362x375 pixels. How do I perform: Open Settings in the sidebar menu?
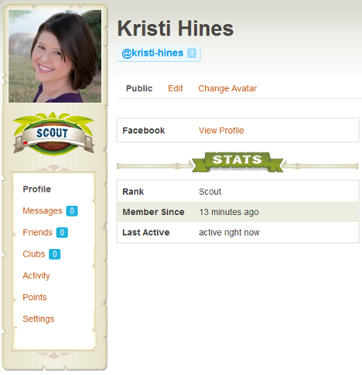[x=38, y=319]
